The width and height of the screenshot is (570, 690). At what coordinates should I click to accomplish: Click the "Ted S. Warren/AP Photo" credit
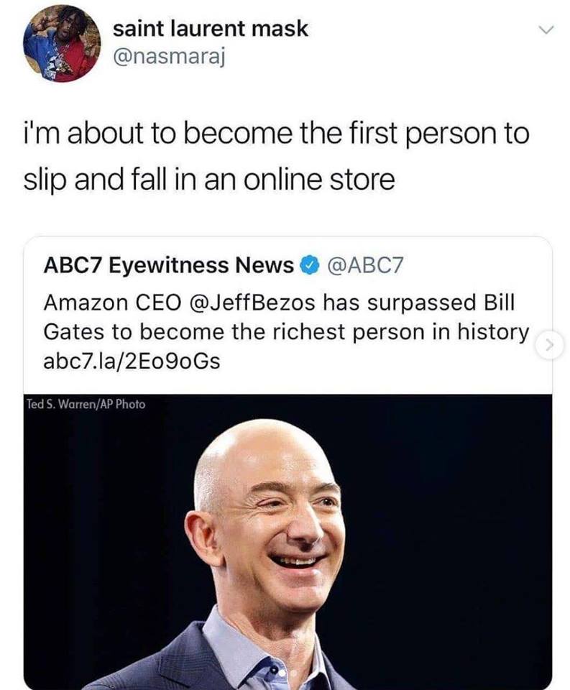pos(86,404)
